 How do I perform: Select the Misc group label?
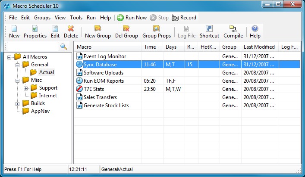click(x=36, y=80)
